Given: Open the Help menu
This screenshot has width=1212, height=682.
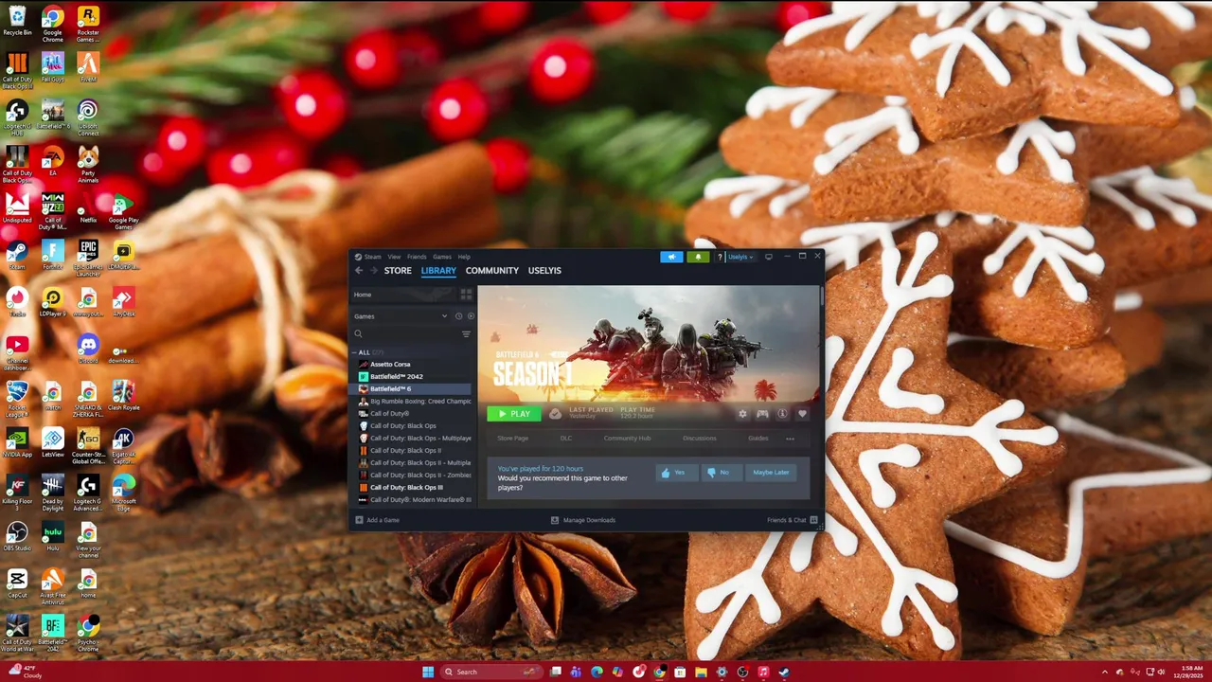Looking at the screenshot, I should 464,257.
